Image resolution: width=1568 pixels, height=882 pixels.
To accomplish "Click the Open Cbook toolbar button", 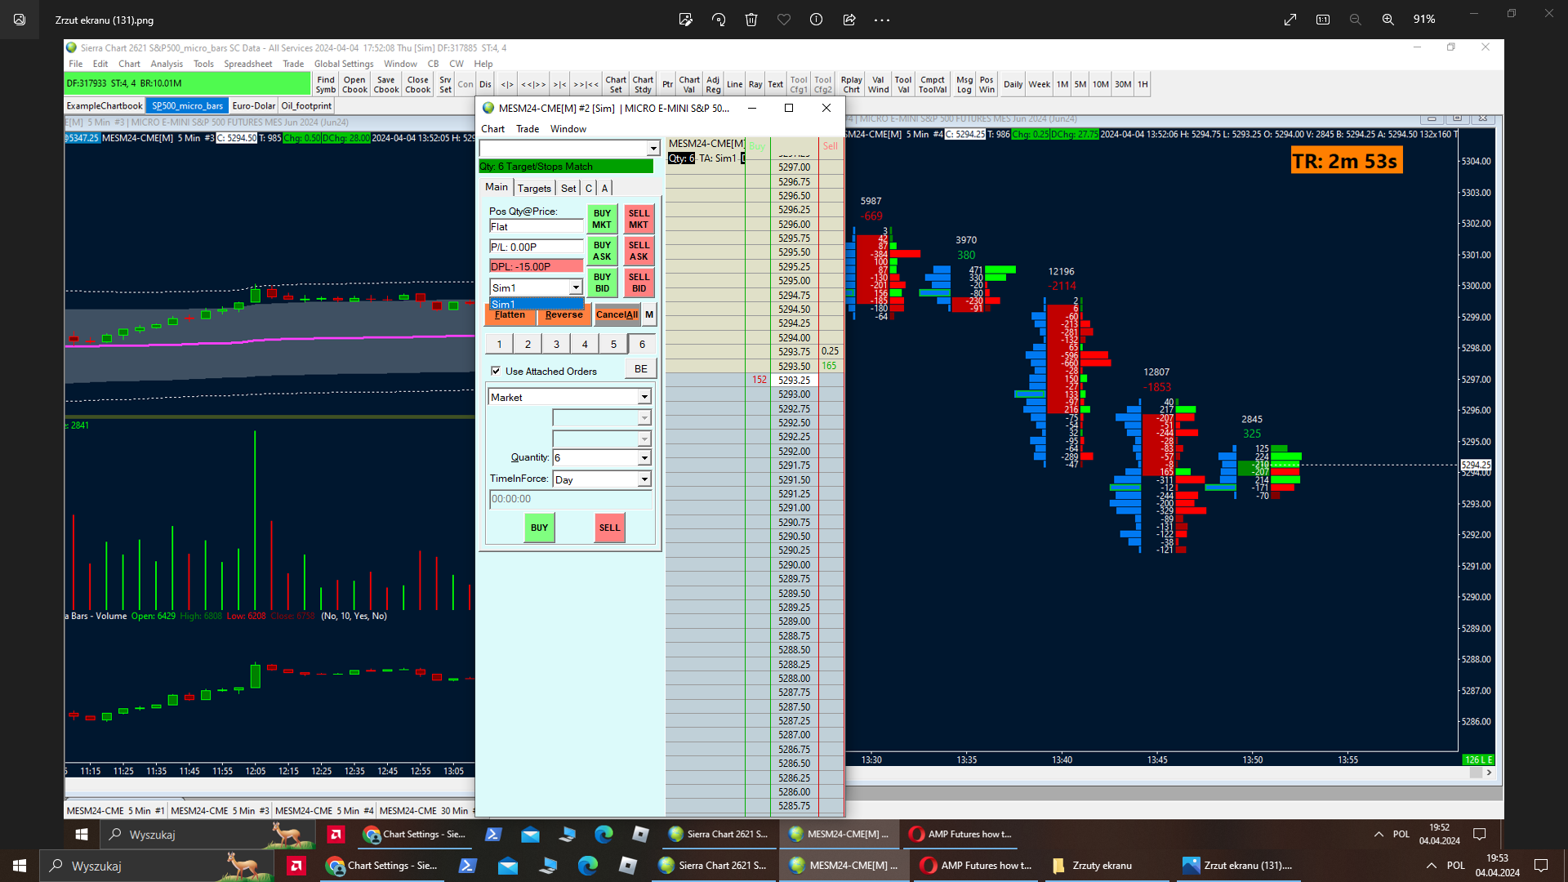I will pyautogui.click(x=354, y=84).
